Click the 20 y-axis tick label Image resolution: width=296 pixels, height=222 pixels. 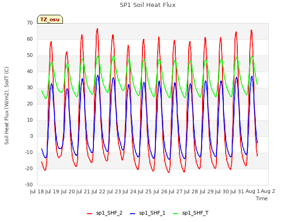(30, 104)
